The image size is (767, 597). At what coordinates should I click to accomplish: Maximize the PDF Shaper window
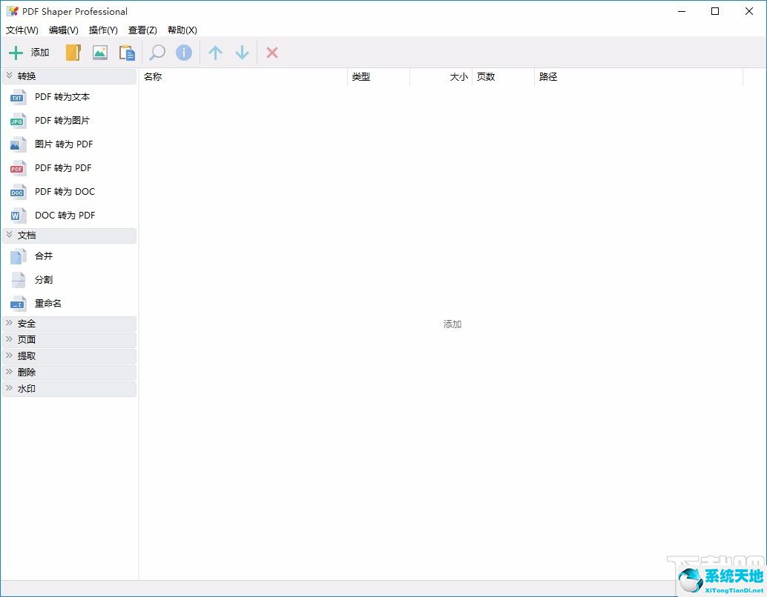click(x=715, y=11)
